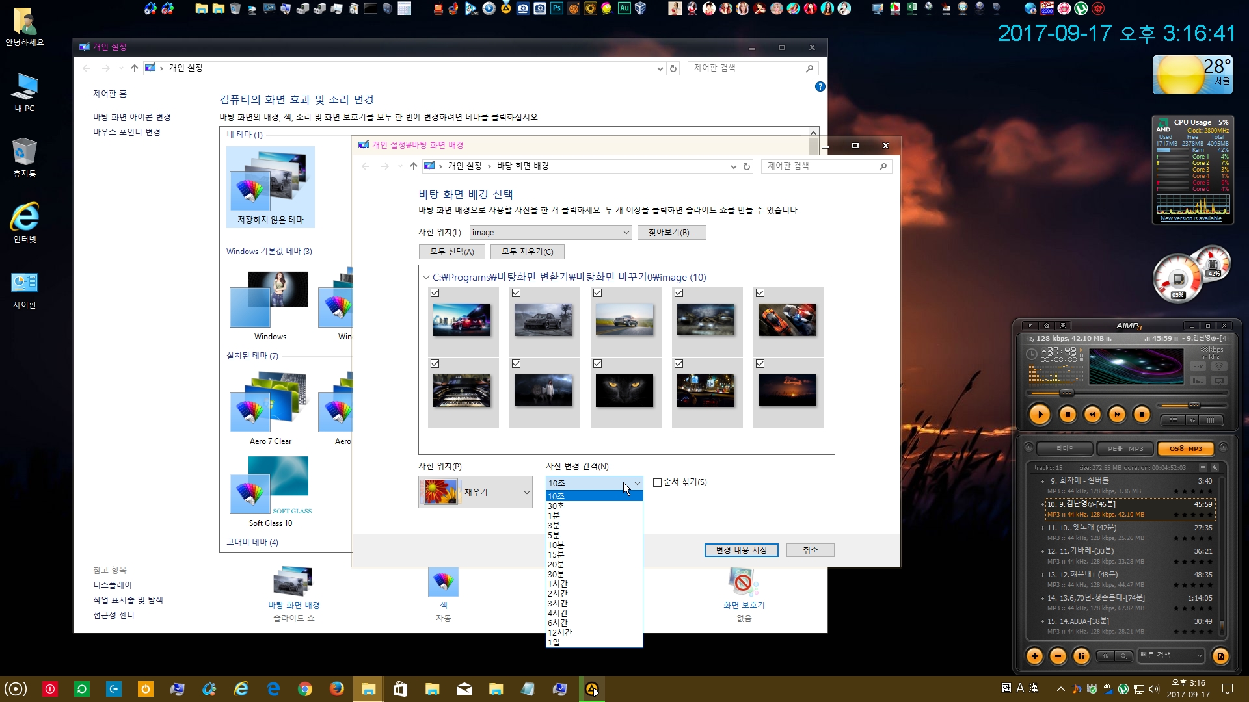Open the 제어판 control panel desktop icon

(24, 289)
